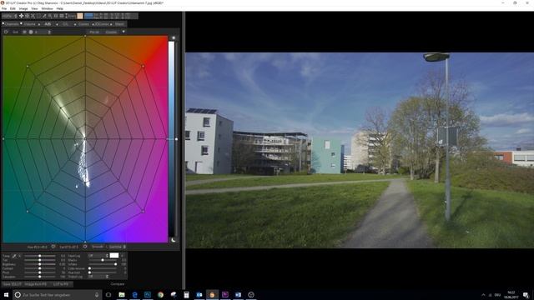Click the sun icon atop luminance bar
The width and height of the screenshot is (534, 300).
tap(174, 37)
